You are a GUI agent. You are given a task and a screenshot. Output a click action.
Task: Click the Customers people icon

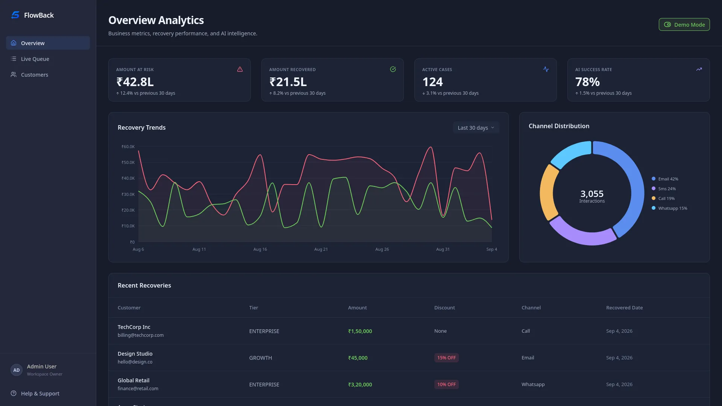coord(14,74)
